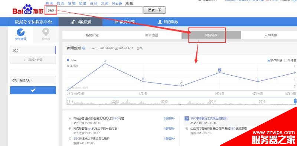
Task: Click the Baidu Index paw logo
Action: pos(28,9)
